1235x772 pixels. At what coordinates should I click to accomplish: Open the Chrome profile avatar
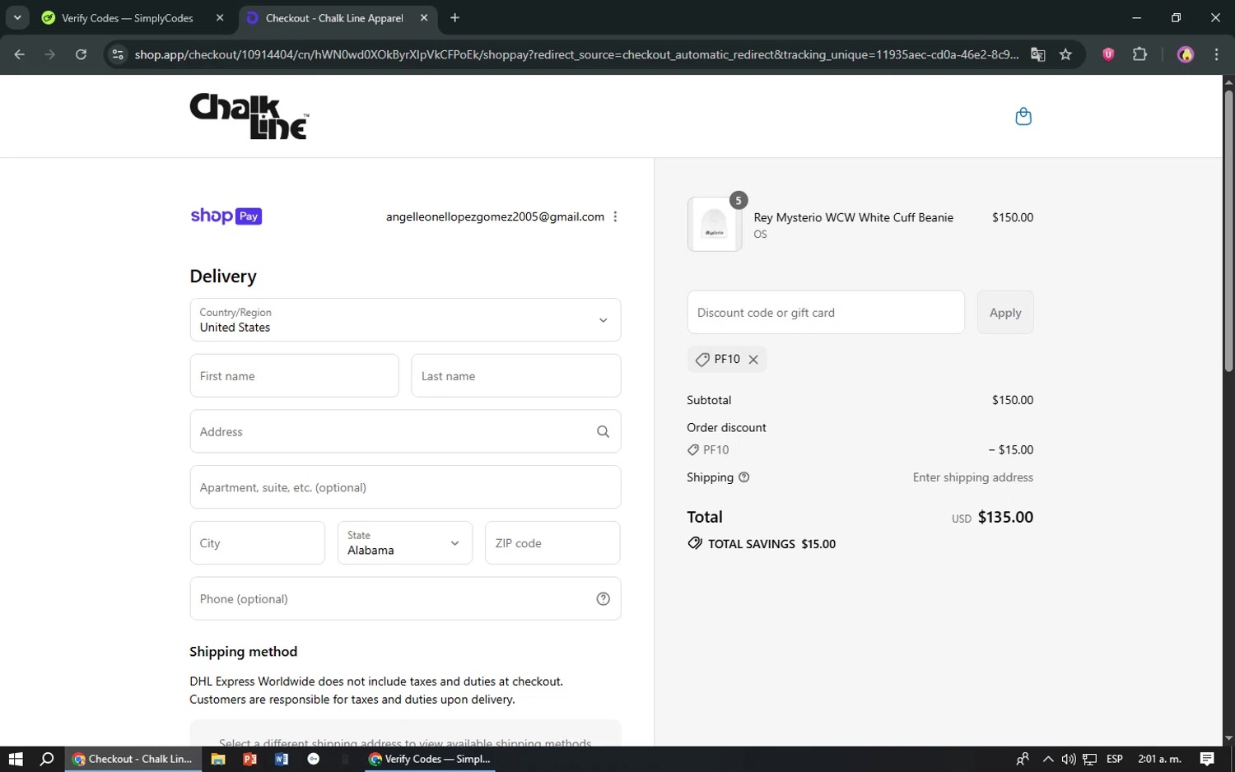(1186, 54)
